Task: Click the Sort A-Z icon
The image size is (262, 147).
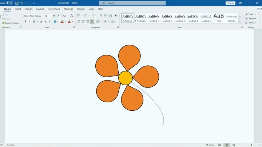Action: tap(111, 16)
